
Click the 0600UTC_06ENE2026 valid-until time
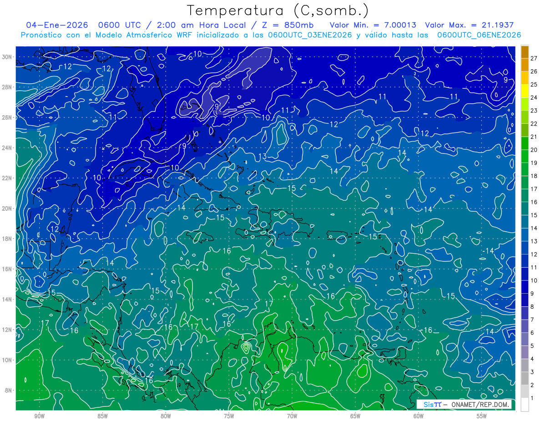[x=479, y=35]
